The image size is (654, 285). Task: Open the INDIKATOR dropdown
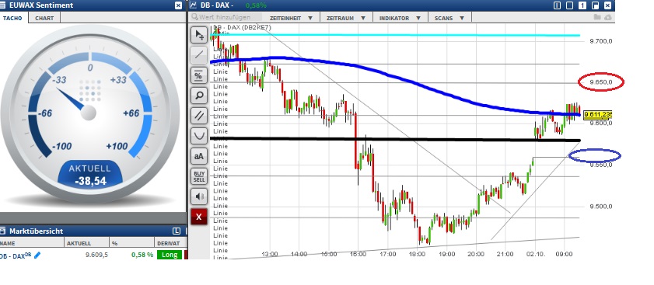click(400, 19)
